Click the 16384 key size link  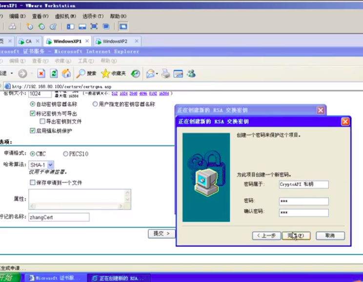point(164,94)
